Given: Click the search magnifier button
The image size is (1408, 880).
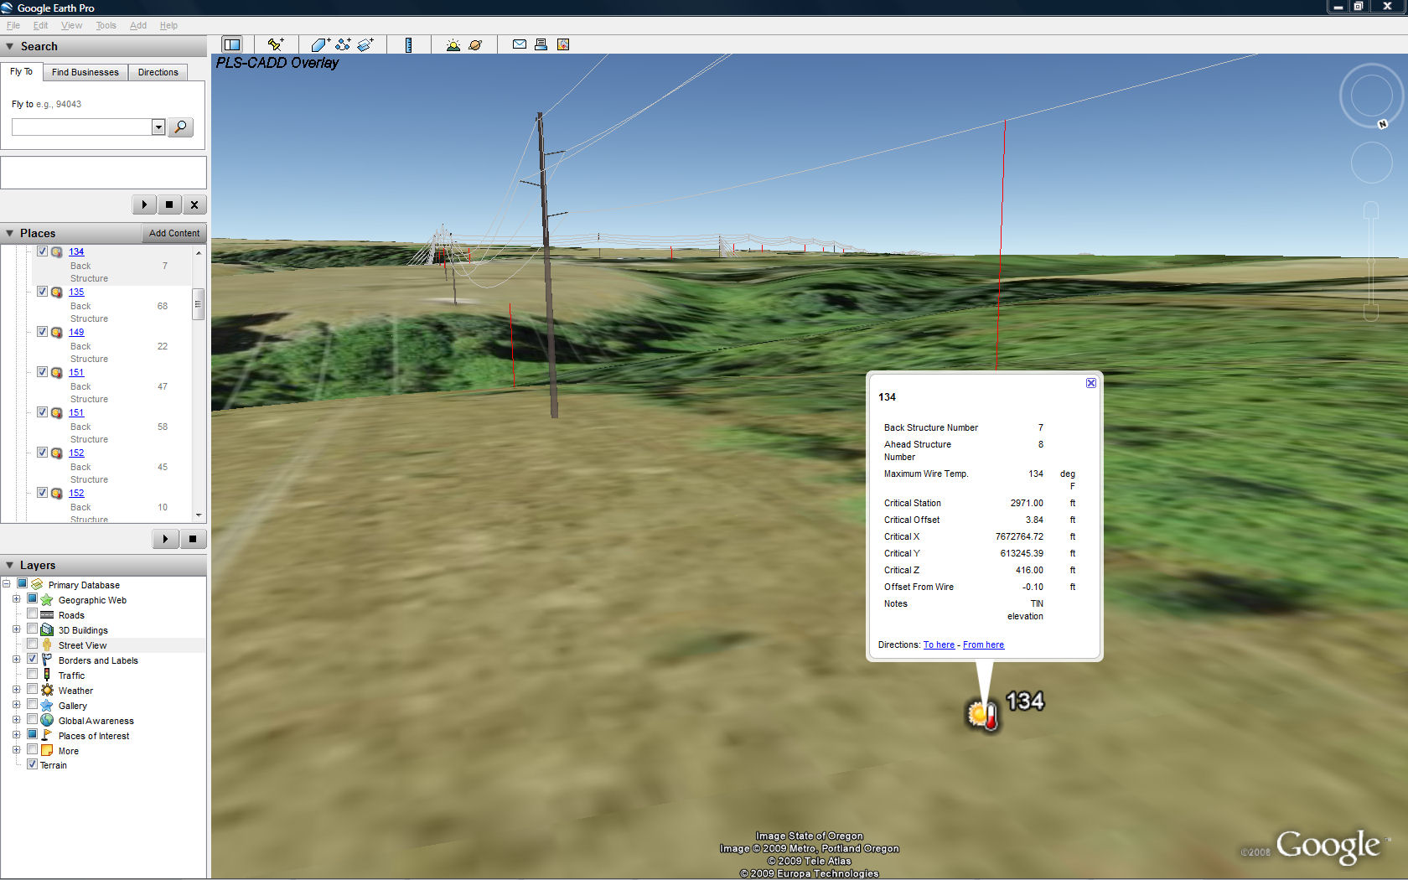Looking at the screenshot, I should pos(180,127).
